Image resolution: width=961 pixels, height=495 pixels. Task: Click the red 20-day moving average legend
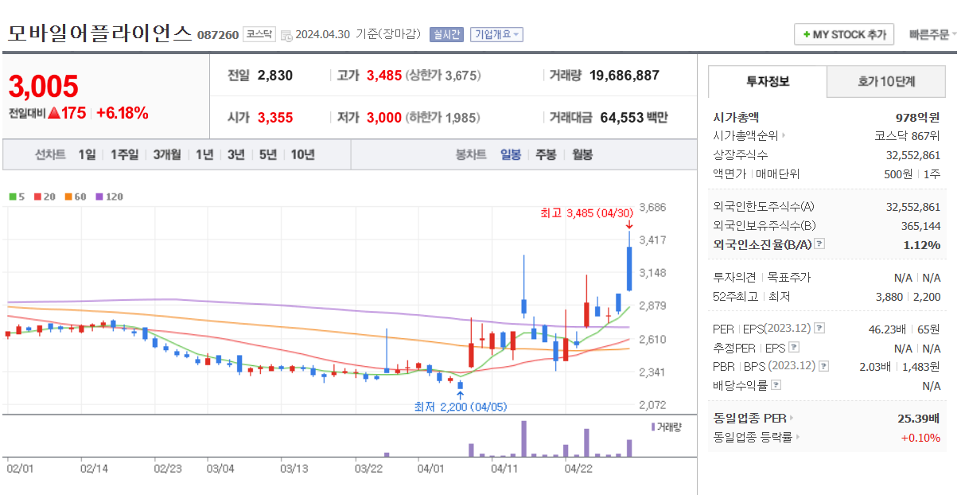pyautogui.click(x=43, y=197)
